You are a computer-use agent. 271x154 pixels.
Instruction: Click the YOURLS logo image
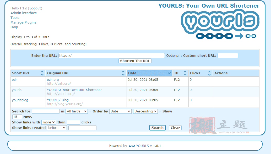point(220,24)
